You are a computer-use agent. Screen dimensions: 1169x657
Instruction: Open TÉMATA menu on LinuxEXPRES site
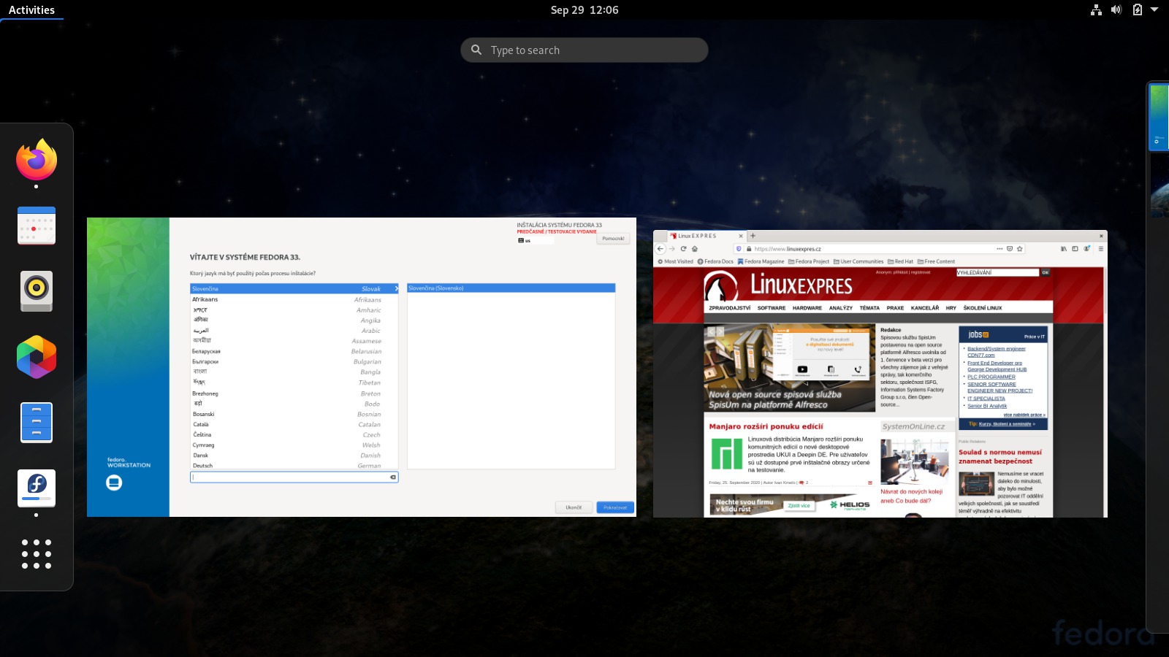(869, 308)
